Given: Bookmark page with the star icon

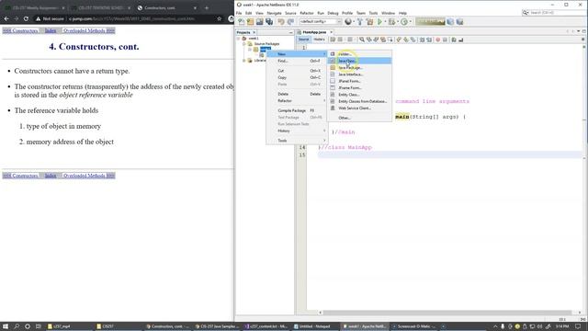Looking at the screenshot, I should coord(220,18).
